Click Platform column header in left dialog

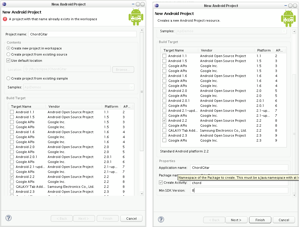(111, 106)
